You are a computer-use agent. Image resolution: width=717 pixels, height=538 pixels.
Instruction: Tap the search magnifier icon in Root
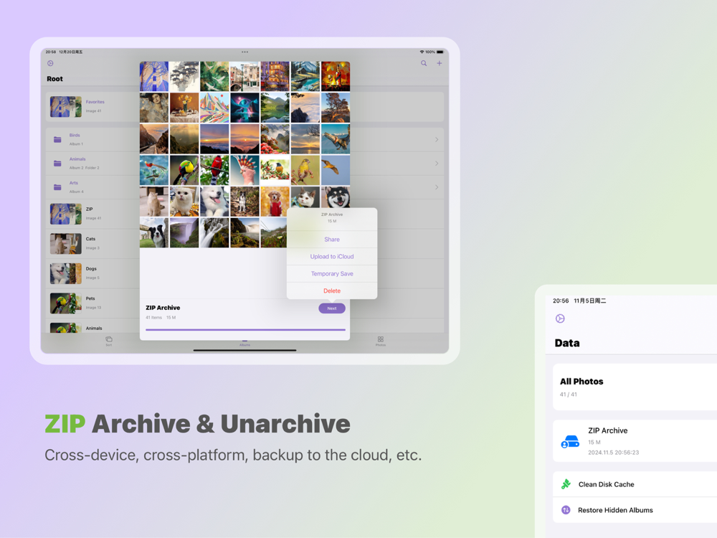pos(424,64)
